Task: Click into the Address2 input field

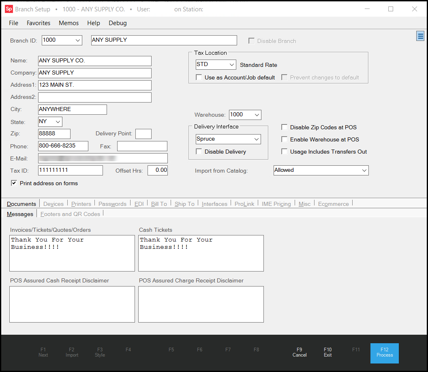Action: [94, 97]
